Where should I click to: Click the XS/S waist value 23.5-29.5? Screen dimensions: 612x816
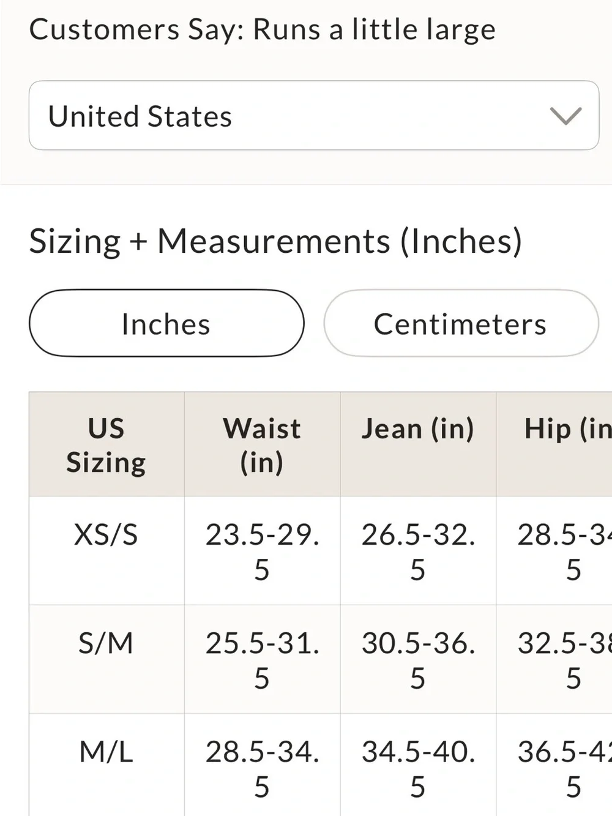coord(262,552)
